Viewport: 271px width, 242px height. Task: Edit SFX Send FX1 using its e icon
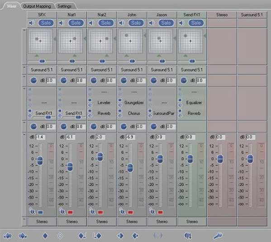(x=30, y=116)
